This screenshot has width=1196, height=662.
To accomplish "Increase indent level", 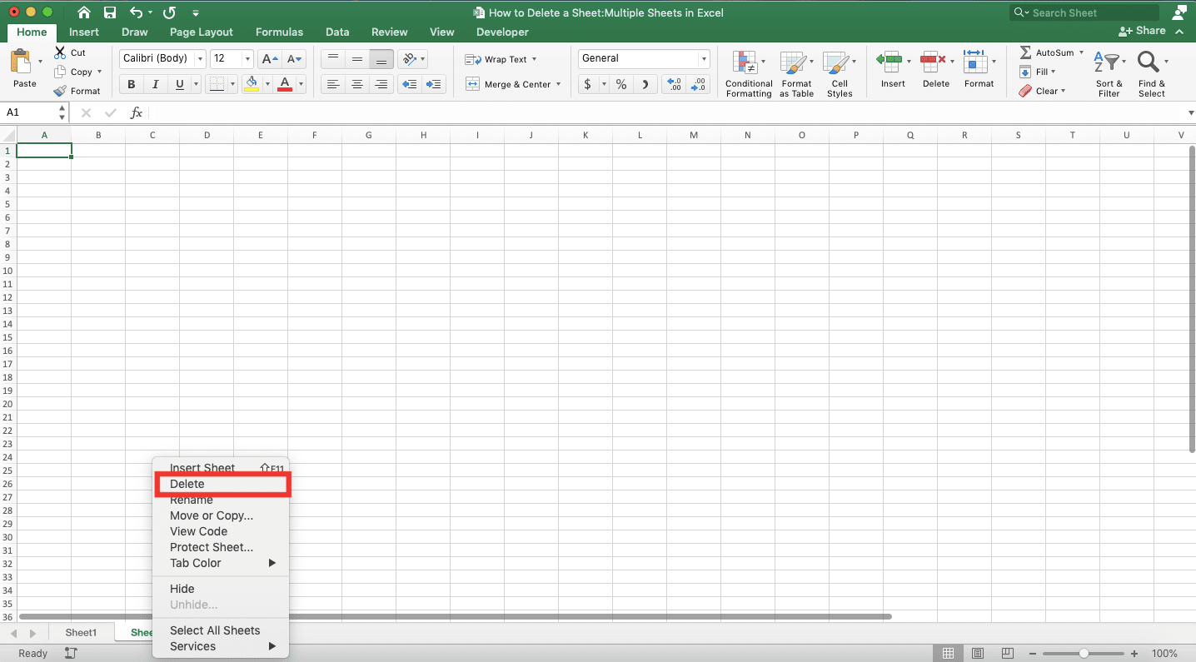I will [434, 84].
